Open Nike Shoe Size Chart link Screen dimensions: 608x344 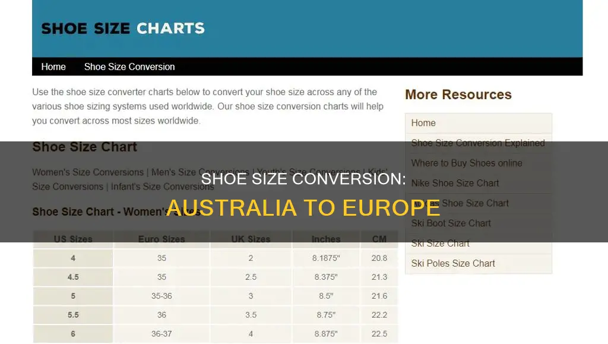coord(455,183)
